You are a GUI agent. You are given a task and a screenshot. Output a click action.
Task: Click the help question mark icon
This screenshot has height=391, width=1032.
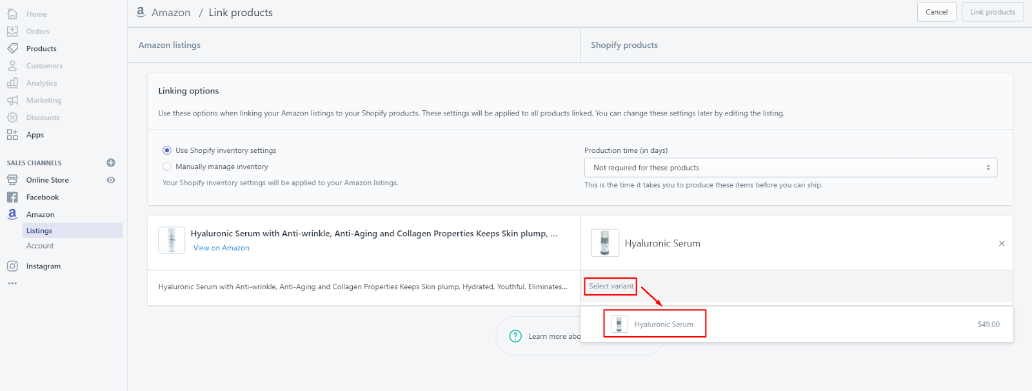(x=515, y=336)
